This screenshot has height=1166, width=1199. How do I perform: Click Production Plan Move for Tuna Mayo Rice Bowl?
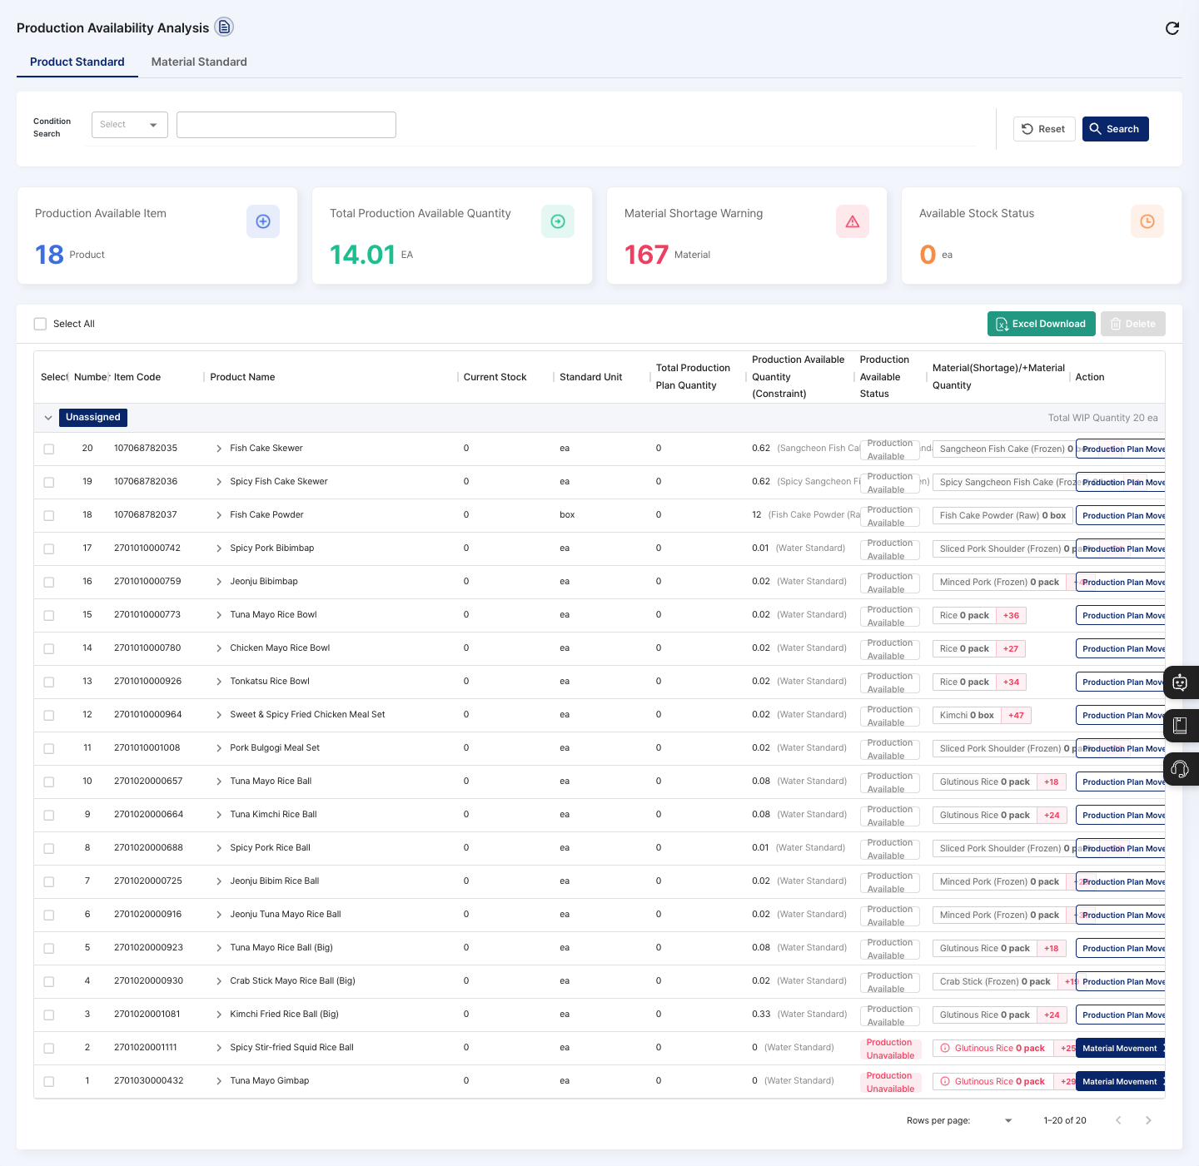(x=1121, y=616)
